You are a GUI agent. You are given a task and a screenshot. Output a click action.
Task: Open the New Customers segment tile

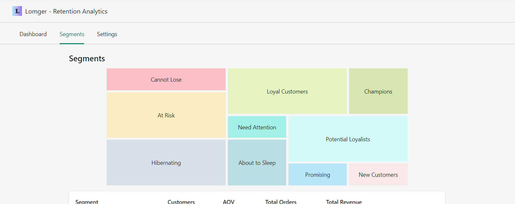(x=378, y=174)
